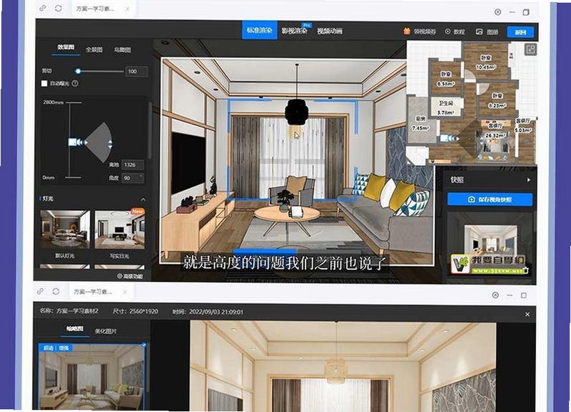
Task: Click the 离地 height field showing 1326
Action: pos(133,165)
